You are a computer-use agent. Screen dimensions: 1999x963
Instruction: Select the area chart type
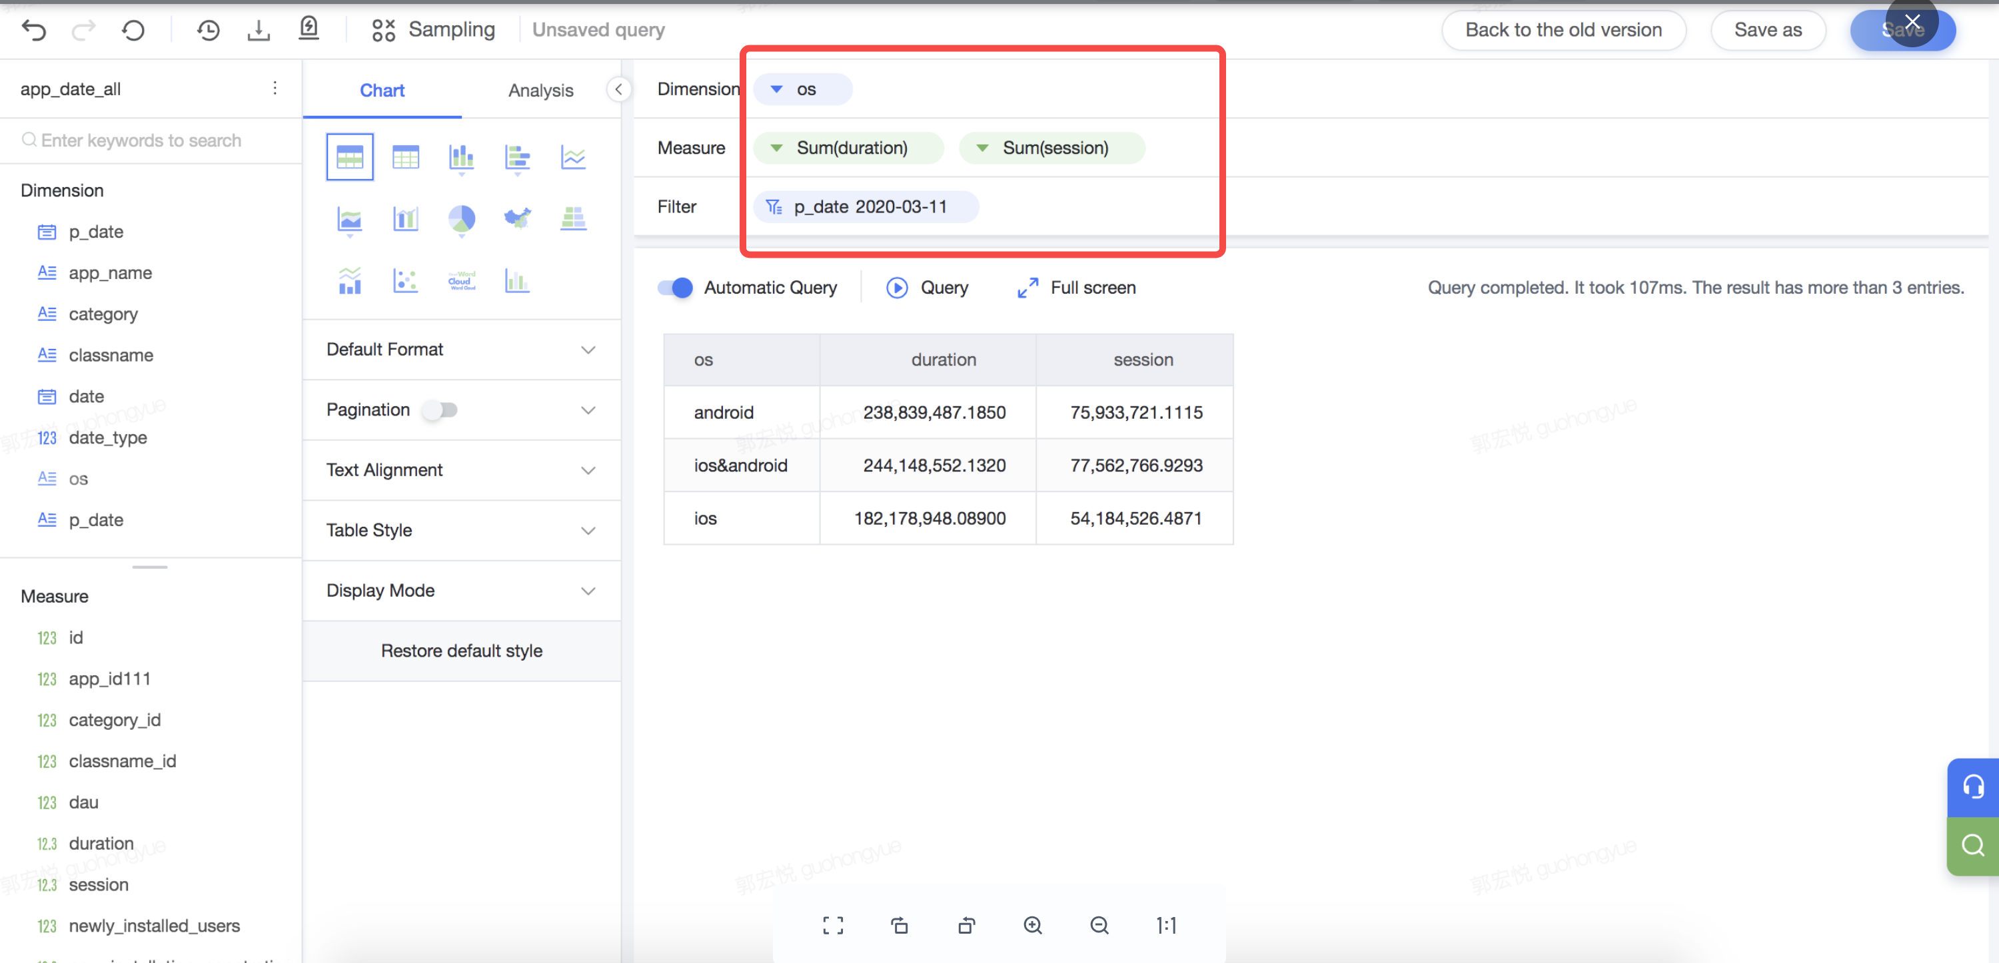coord(350,220)
